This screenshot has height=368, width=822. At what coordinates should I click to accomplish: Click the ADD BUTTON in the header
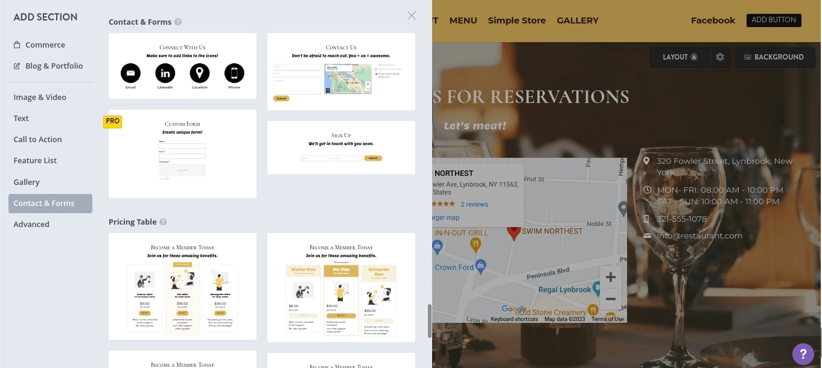point(773,20)
